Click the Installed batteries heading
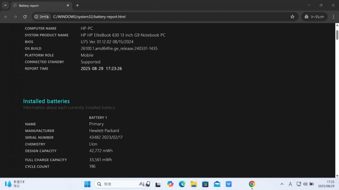This screenshot has height=190, width=339. pos(46,101)
